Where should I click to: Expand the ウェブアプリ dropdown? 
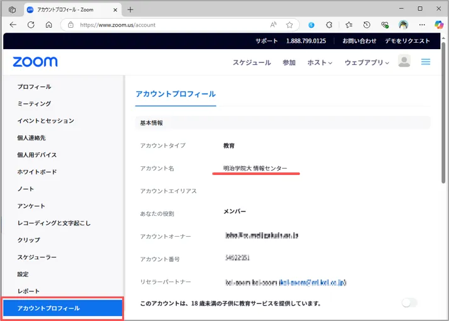coord(367,63)
